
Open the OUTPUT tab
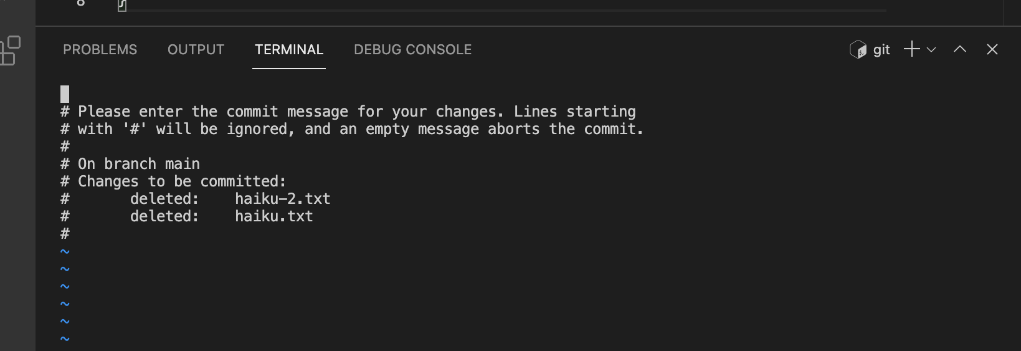(x=196, y=50)
